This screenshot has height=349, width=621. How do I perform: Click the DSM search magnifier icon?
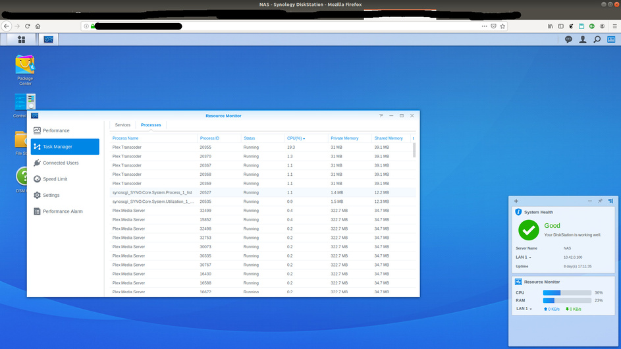tap(597, 40)
